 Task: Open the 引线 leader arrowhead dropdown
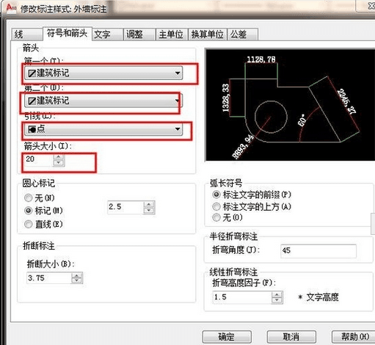[103, 129]
